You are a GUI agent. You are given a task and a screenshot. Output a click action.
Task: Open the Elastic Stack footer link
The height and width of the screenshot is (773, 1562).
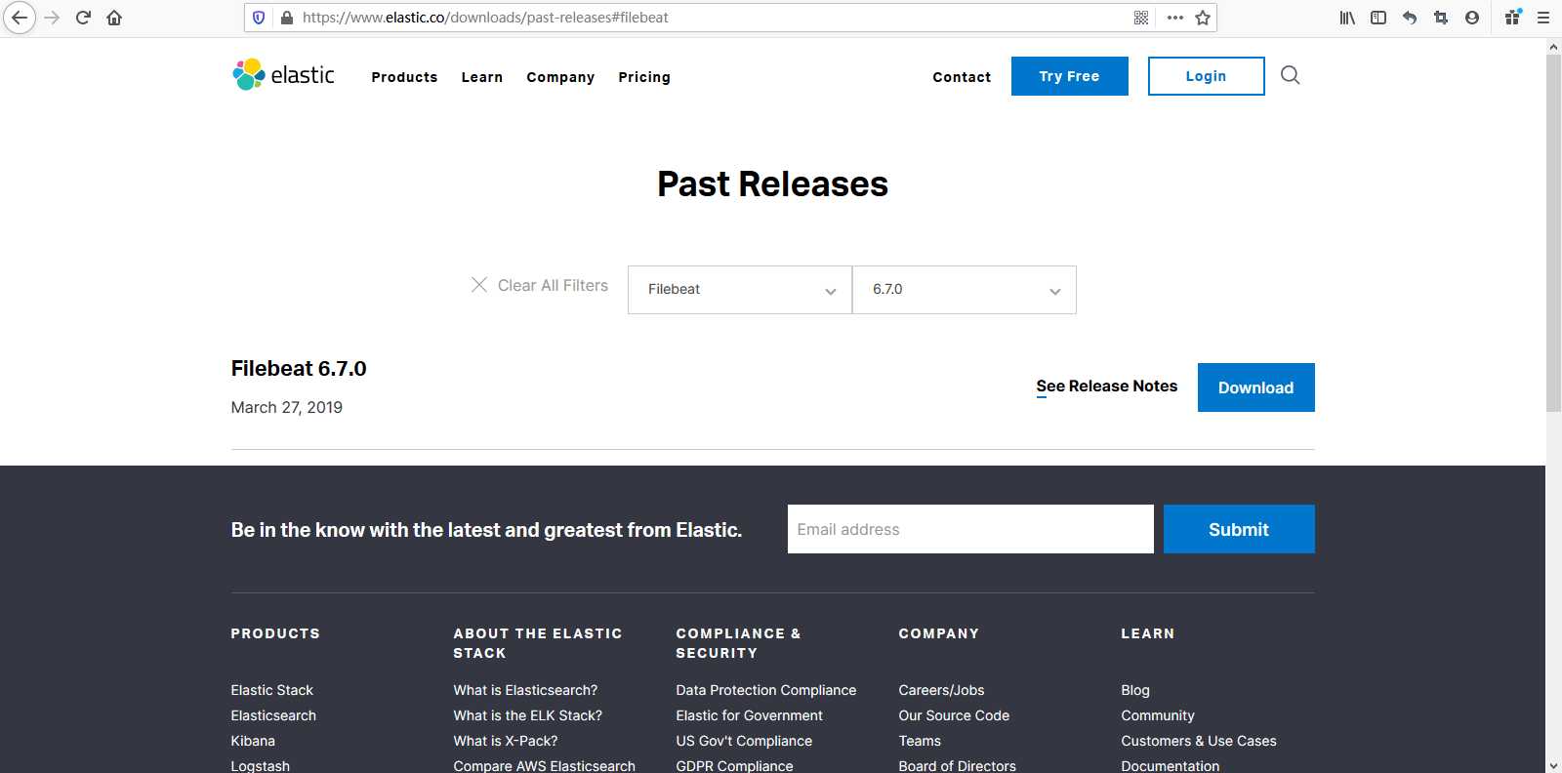(x=271, y=690)
